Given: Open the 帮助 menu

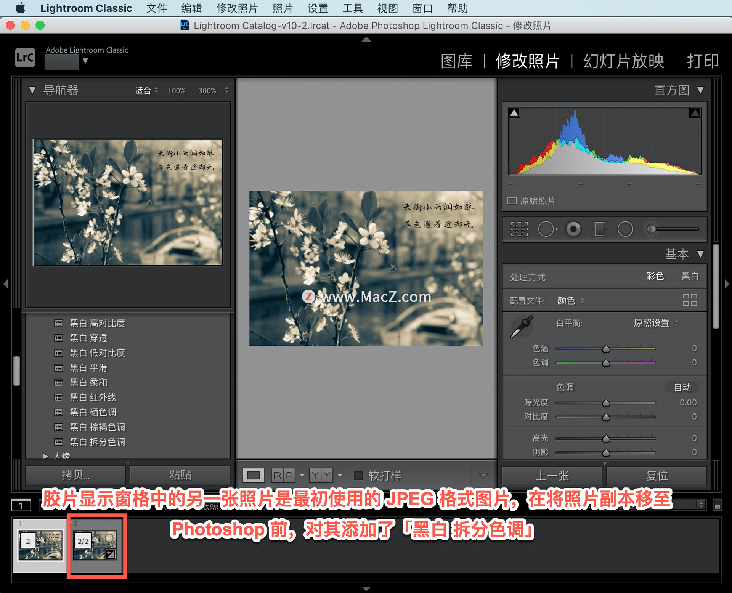Looking at the screenshot, I should pyautogui.click(x=457, y=8).
